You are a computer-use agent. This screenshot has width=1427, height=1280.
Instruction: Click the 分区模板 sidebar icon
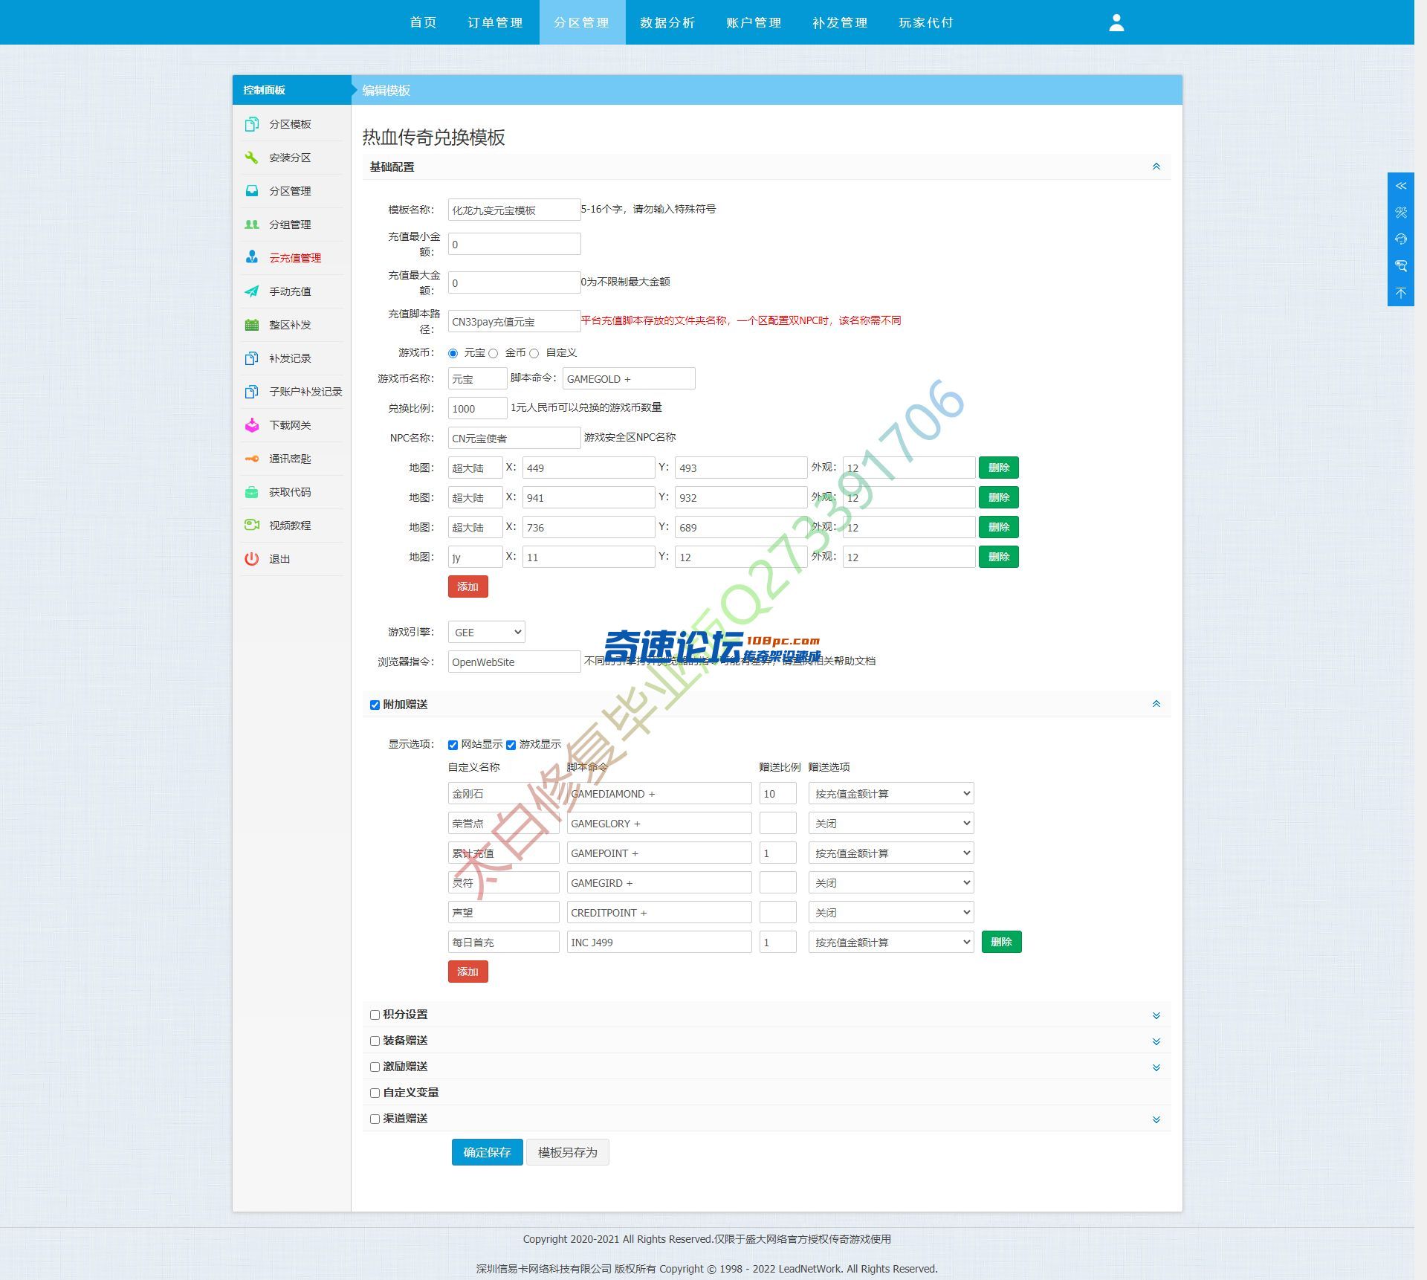pyautogui.click(x=252, y=124)
